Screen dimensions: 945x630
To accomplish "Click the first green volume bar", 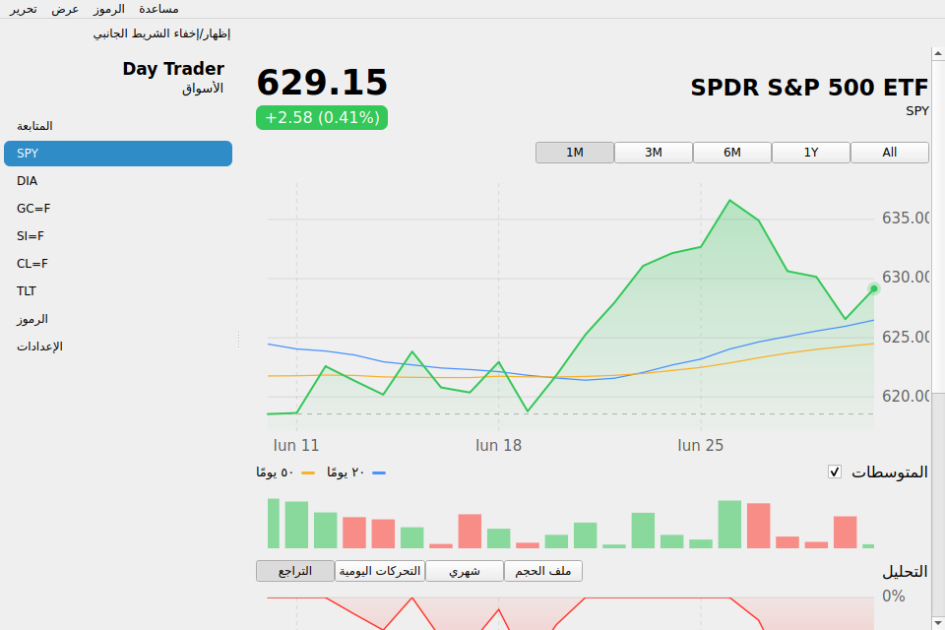I will (x=274, y=524).
